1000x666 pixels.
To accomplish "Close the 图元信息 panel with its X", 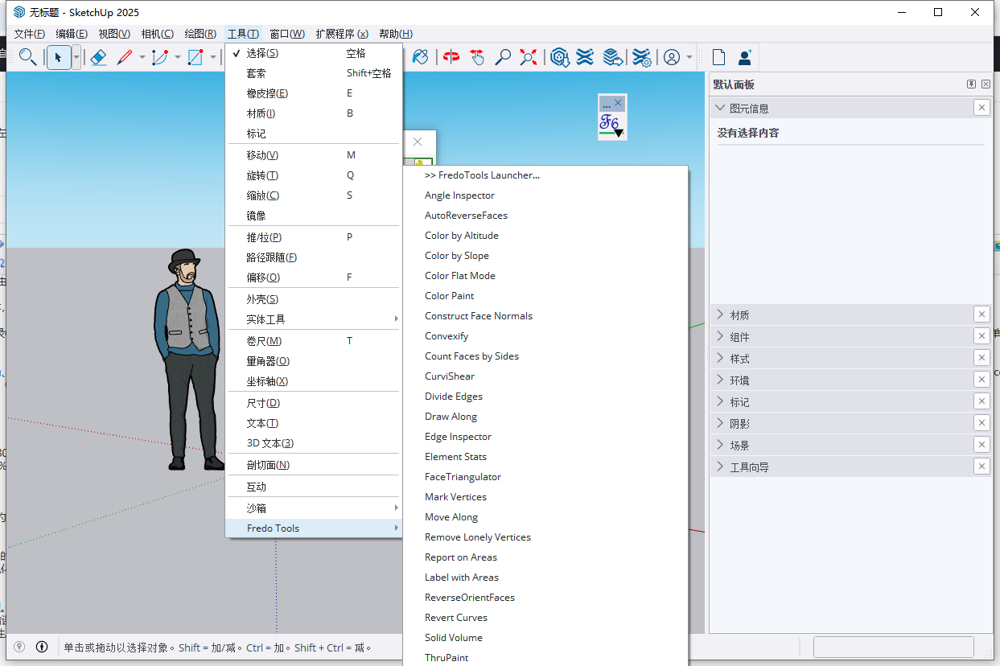I will pyautogui.click(x=981, y=108).
